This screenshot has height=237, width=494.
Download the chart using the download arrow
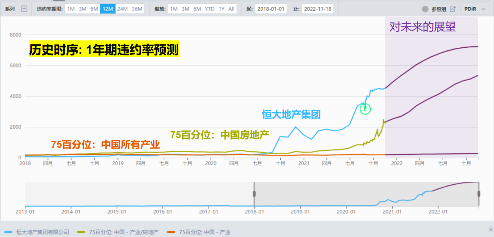pyautogui.click(x=491, y=228)
